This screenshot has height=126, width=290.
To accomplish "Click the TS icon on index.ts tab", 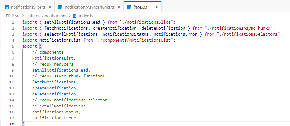I will click(129, 7).
